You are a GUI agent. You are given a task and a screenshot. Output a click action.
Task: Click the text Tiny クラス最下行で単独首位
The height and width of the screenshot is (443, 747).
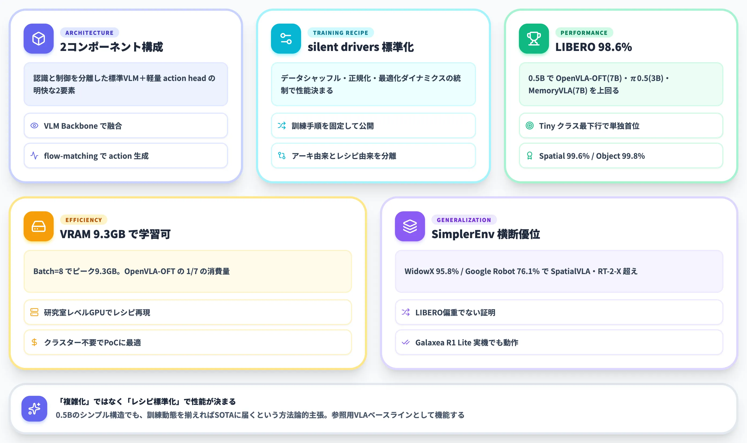pyautogui.click(x=589, y=126)
